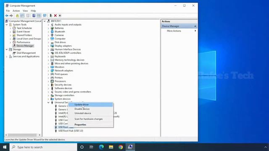Click the Processors category icon
The width and height of the screenshot is (269, 151).
(52, 81)
